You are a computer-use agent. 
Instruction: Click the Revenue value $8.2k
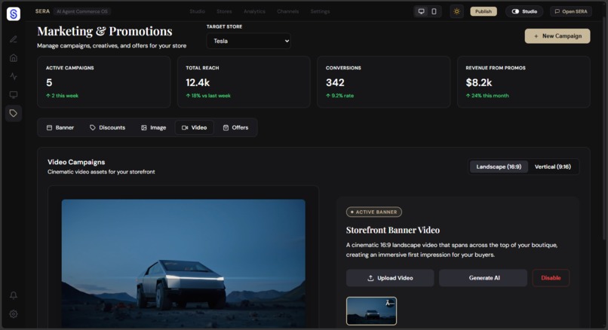pyautogui.click(x=479, y=83)
